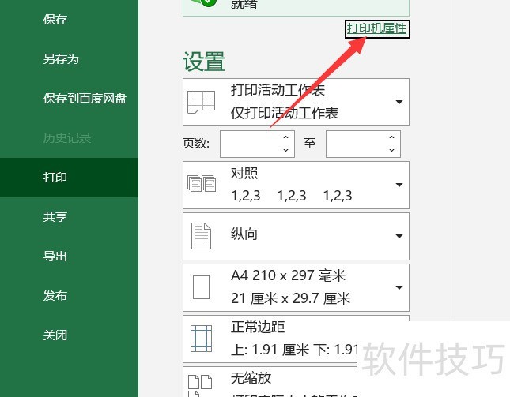Increase the end page number
Screen dimensions: 510x397
391,137
